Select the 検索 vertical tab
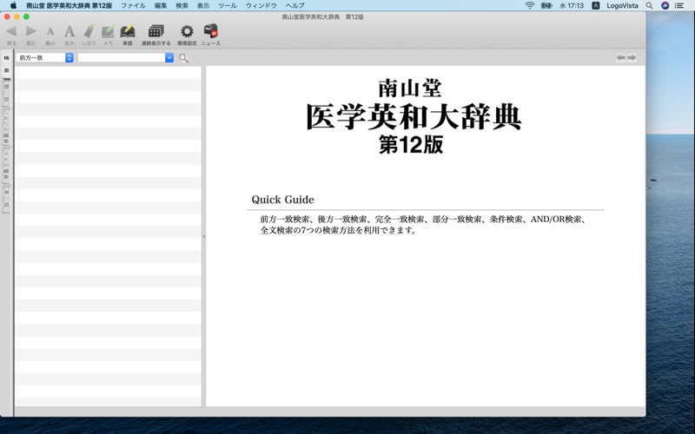 [6, 64]
